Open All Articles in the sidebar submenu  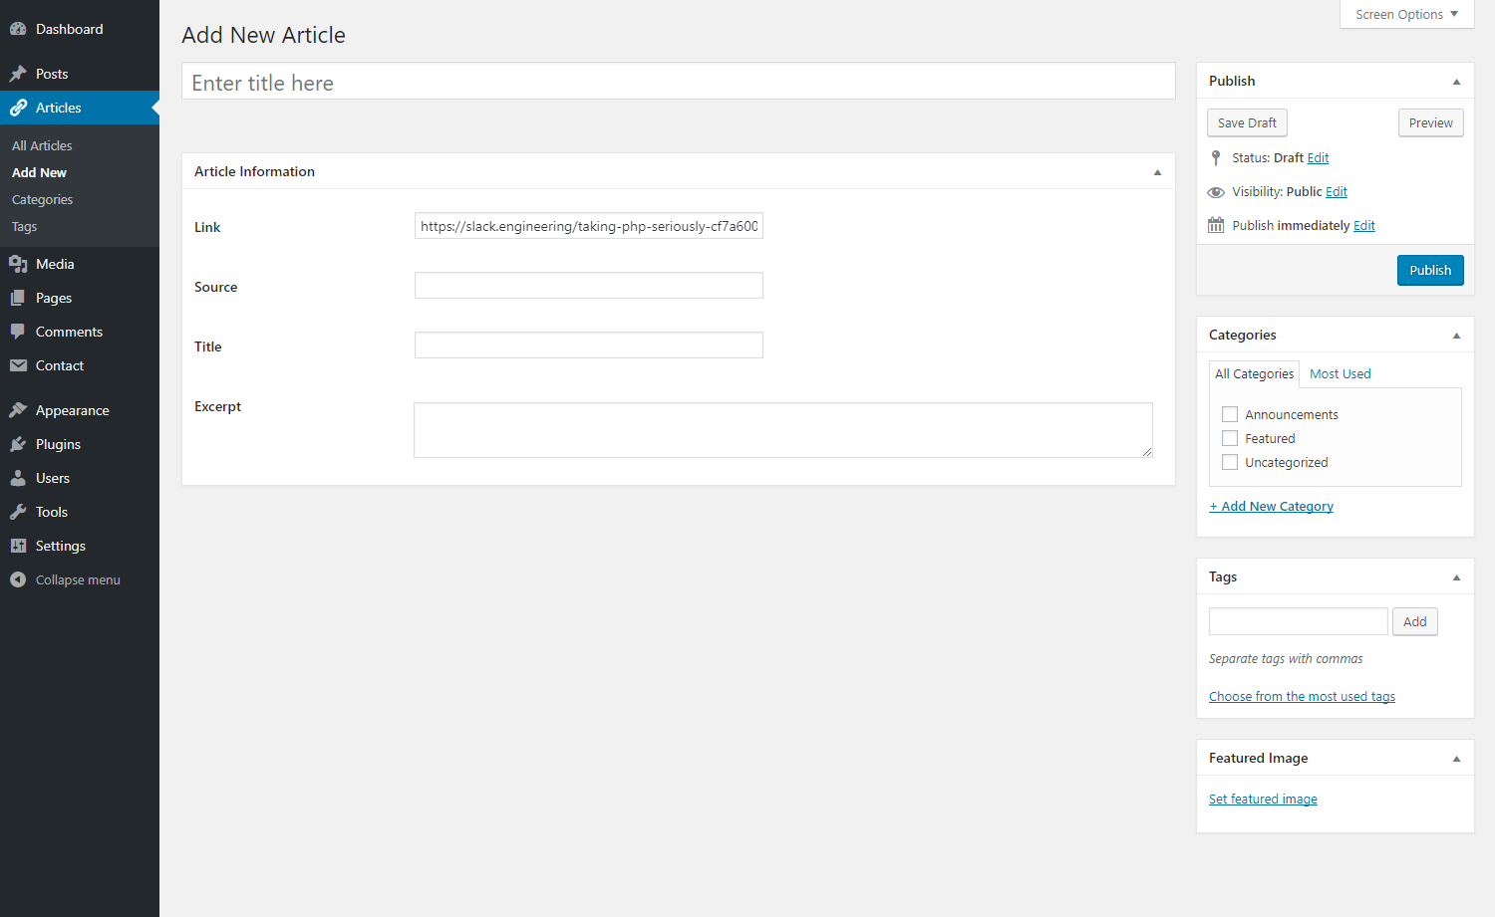(x=42, y=145)
